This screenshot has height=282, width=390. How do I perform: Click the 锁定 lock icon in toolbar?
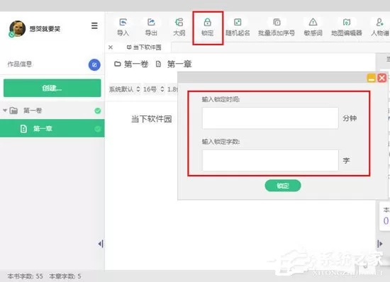pos(208,23)
